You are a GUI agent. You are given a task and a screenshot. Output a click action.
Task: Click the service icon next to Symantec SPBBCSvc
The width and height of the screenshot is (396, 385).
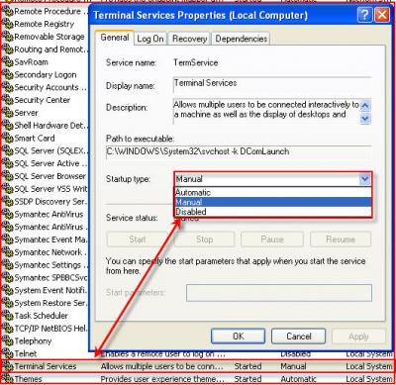(x=7, y=278)
